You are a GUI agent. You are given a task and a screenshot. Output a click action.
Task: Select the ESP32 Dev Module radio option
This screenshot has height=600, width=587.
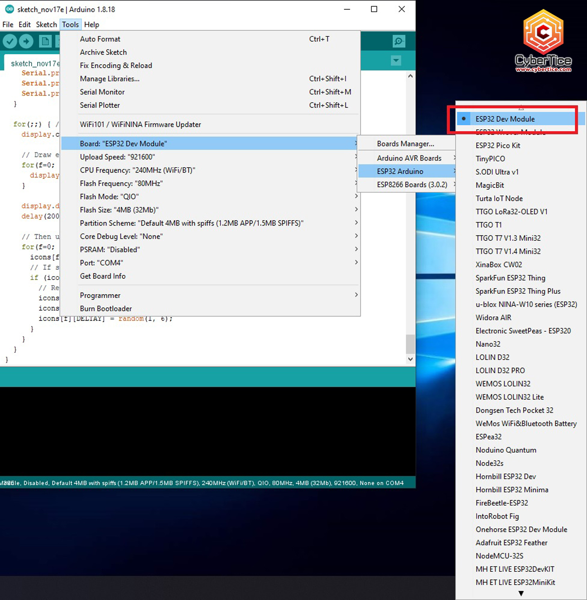click(x=505, y=119)
